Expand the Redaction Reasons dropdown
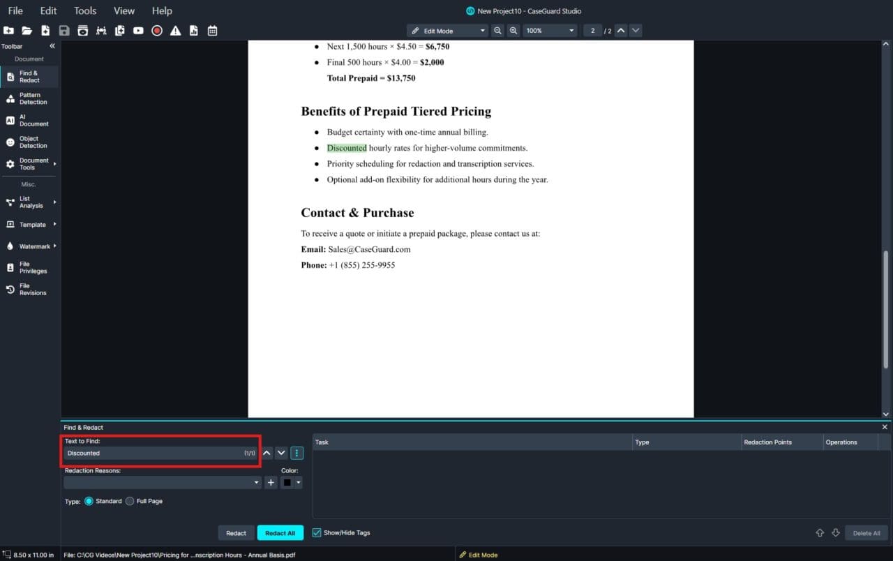Image resolution: width=893 pixels, height=561 pixels. (256, 482)
